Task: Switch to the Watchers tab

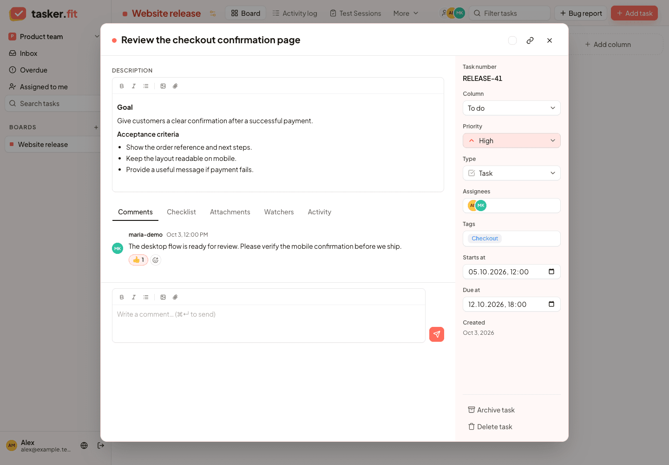Action: (279, 212)
